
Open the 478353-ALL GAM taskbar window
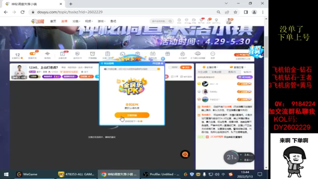[76, 174]
